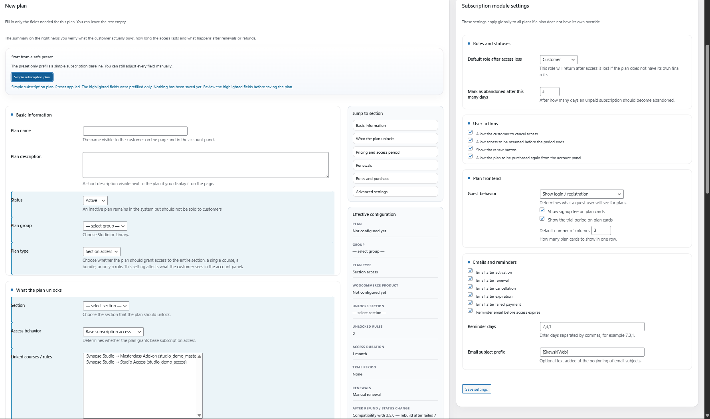This screenshot has width=710, height=419.
Task: Jump to What the plan unlocks section
Action: point(395,138)
